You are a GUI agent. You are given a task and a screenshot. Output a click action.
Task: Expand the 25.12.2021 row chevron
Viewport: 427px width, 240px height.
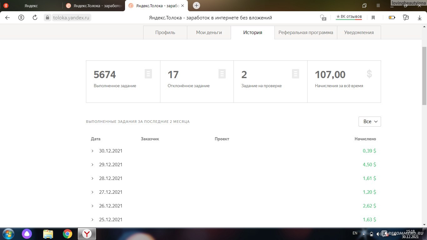(93, 220)
